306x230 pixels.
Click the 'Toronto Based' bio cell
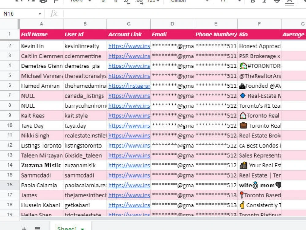pos(259,195)
